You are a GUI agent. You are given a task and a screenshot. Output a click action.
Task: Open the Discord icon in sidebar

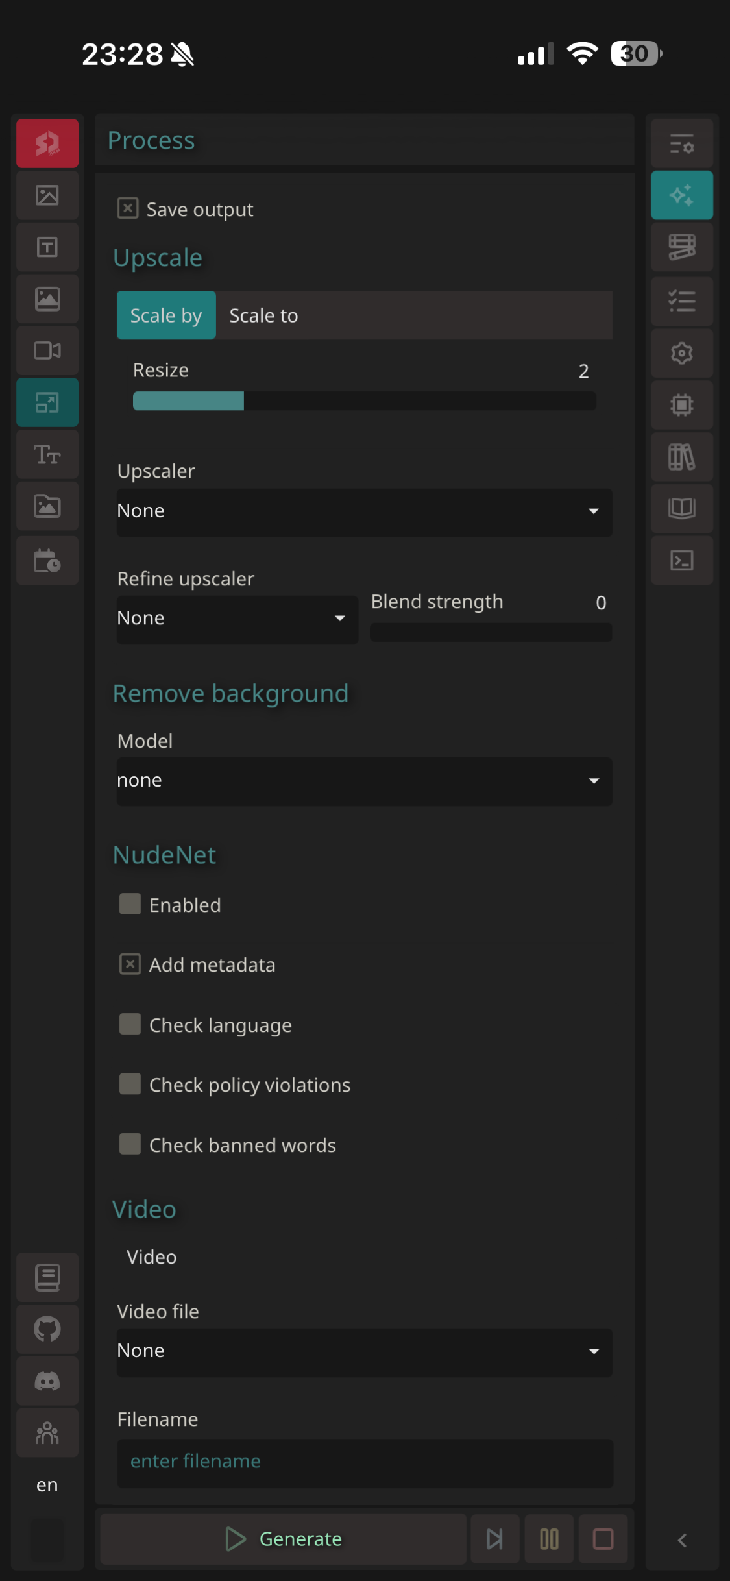click(47, 1381)
